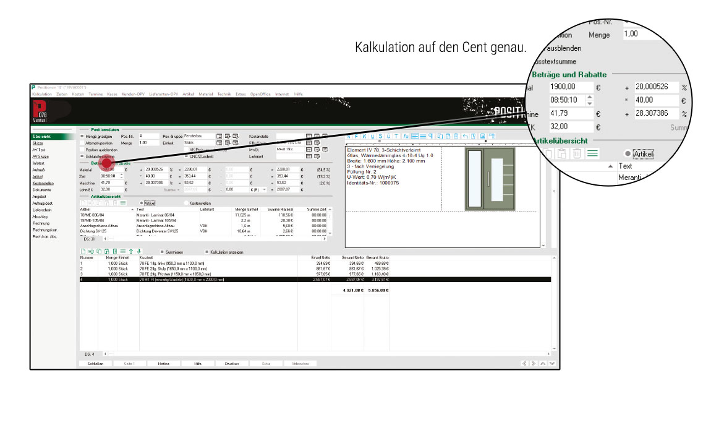Toggle the 'Kalkulation anzeigen' checkbox
This screenshot has height=433, width=711.
206,252
